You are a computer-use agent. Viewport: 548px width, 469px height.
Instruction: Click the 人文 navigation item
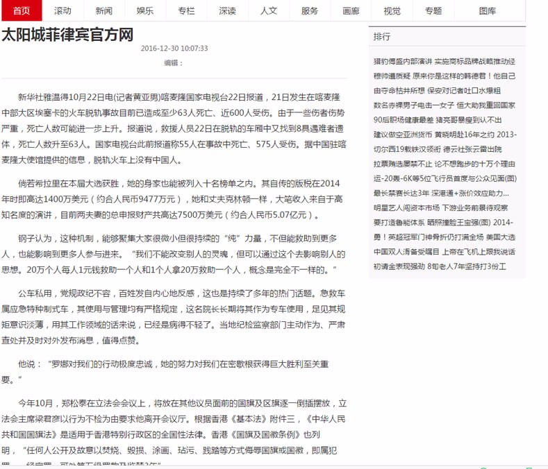[268, 10]
